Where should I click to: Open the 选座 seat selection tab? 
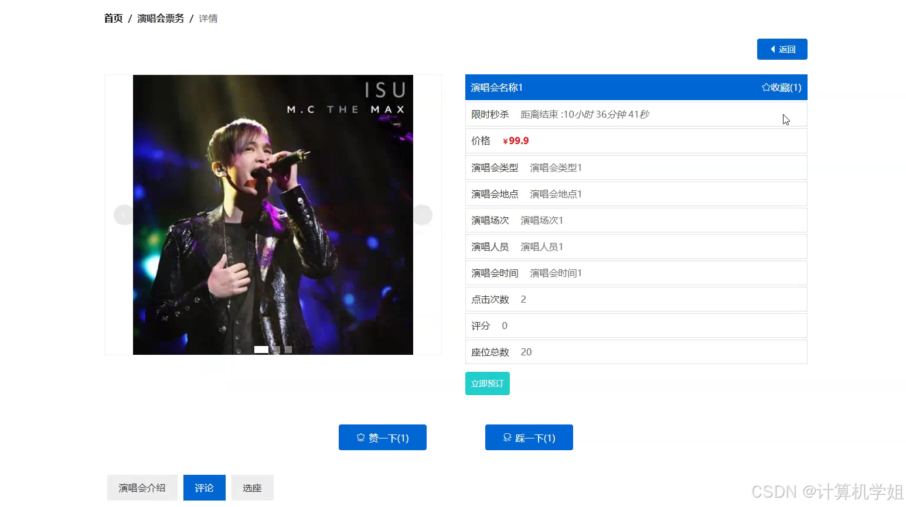point(252,488)
